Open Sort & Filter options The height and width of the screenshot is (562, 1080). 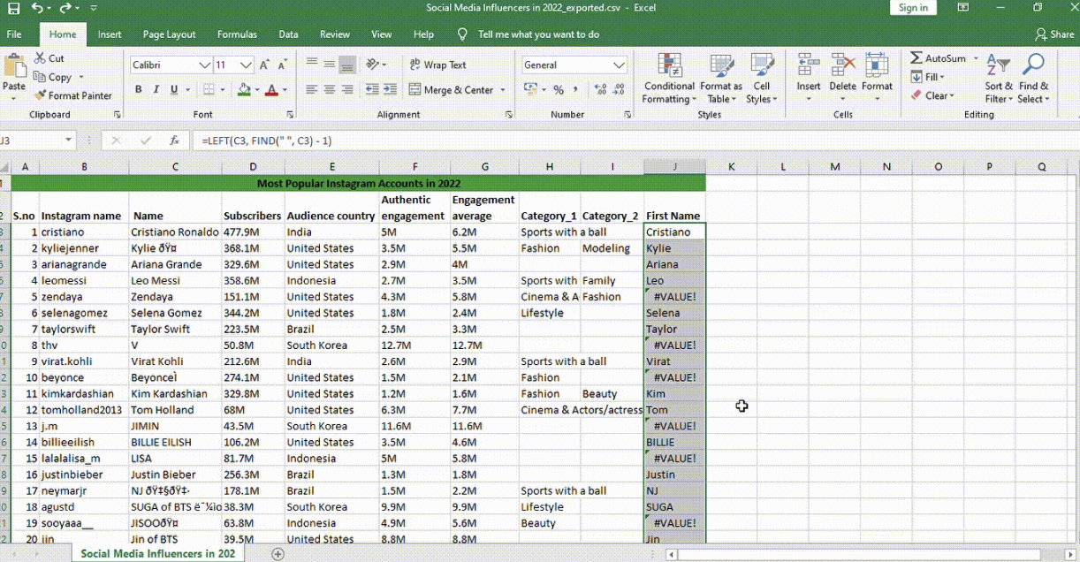coord(998,80)
